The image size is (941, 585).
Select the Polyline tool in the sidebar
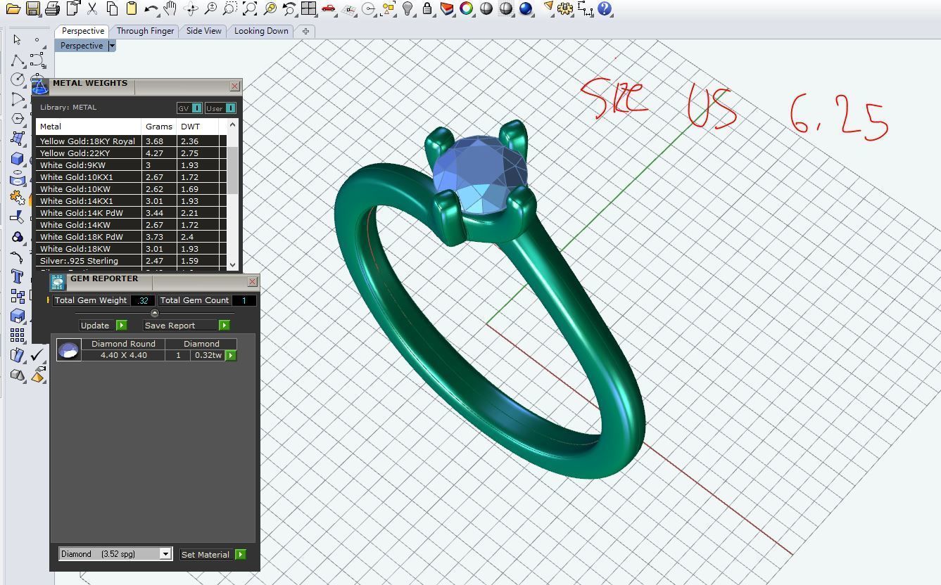coord(17,60)
